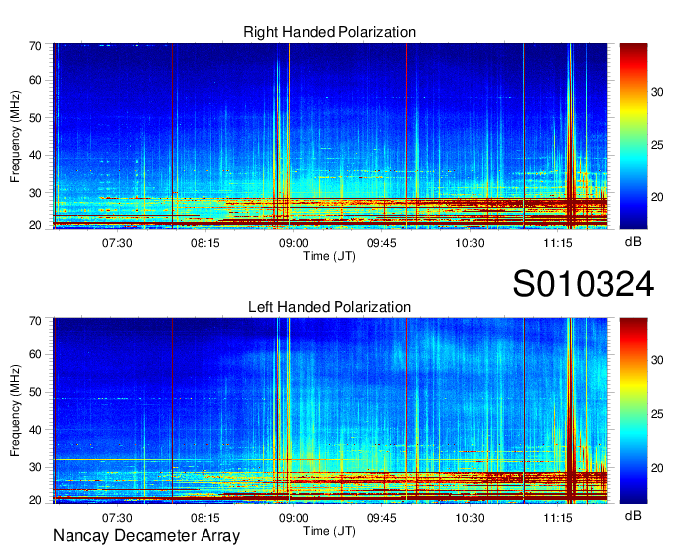675x548 pixels.
Task: Click Time (UT) label under Left Handed plot
Action: (330, 531)
